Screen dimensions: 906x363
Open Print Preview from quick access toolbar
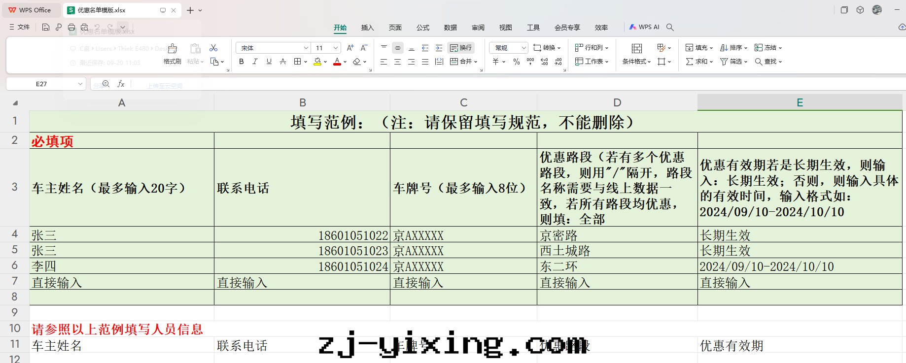point(85,27)
